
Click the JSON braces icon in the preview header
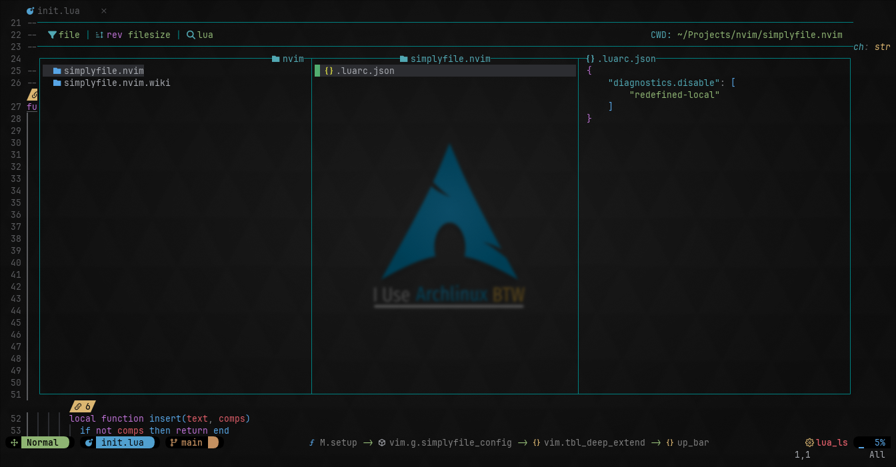[x=591, y=59]
